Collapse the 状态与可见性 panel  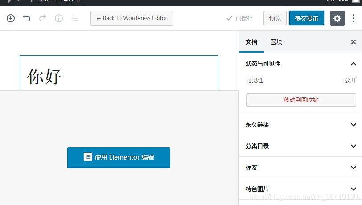[300, 64]
